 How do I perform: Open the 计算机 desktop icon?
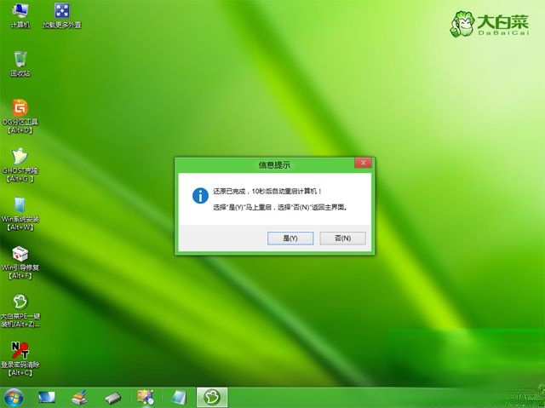coord(20,15)
